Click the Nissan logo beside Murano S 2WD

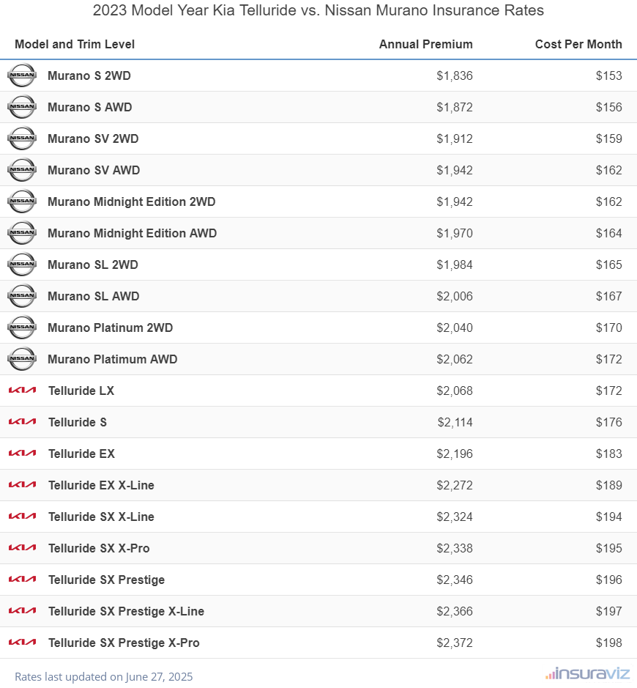coord(22,75)
